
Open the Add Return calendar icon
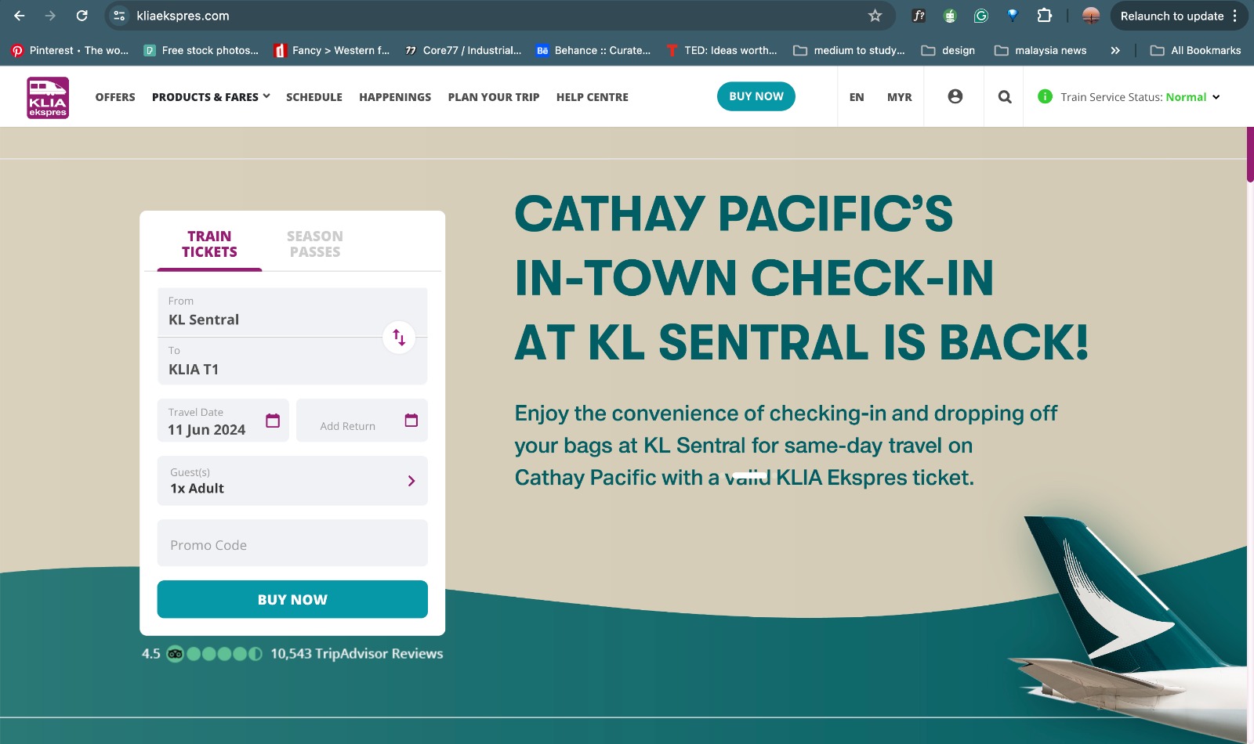(411, 421)
